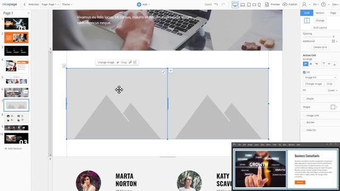Click link icon in image toolbar
This screenshot has width=340, height=191.
point(130,63)
